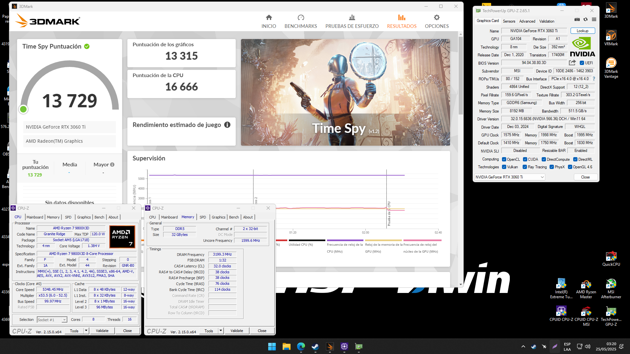The height and width of the screenshot is (354, 630).
Task: Toggle the CUDA checkbox
Action: 525,159
